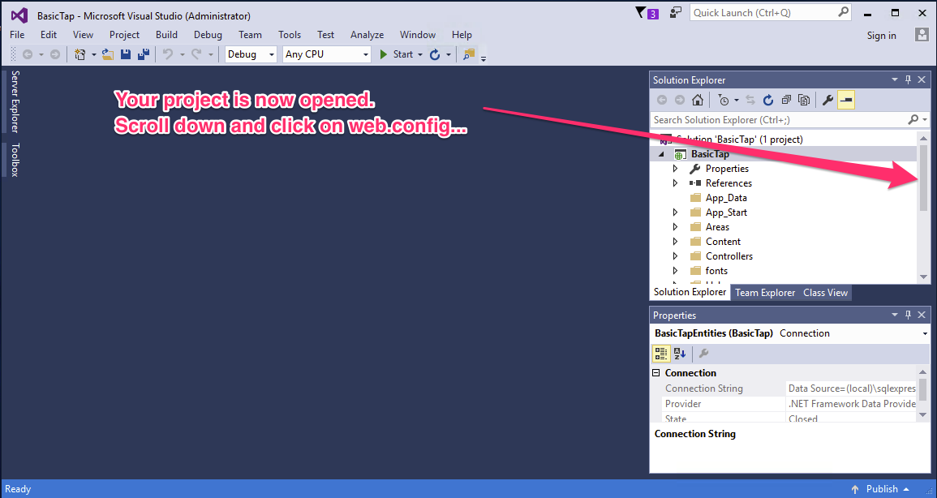
Task: Click the Sign in link
Action: (x=881, y=36)
